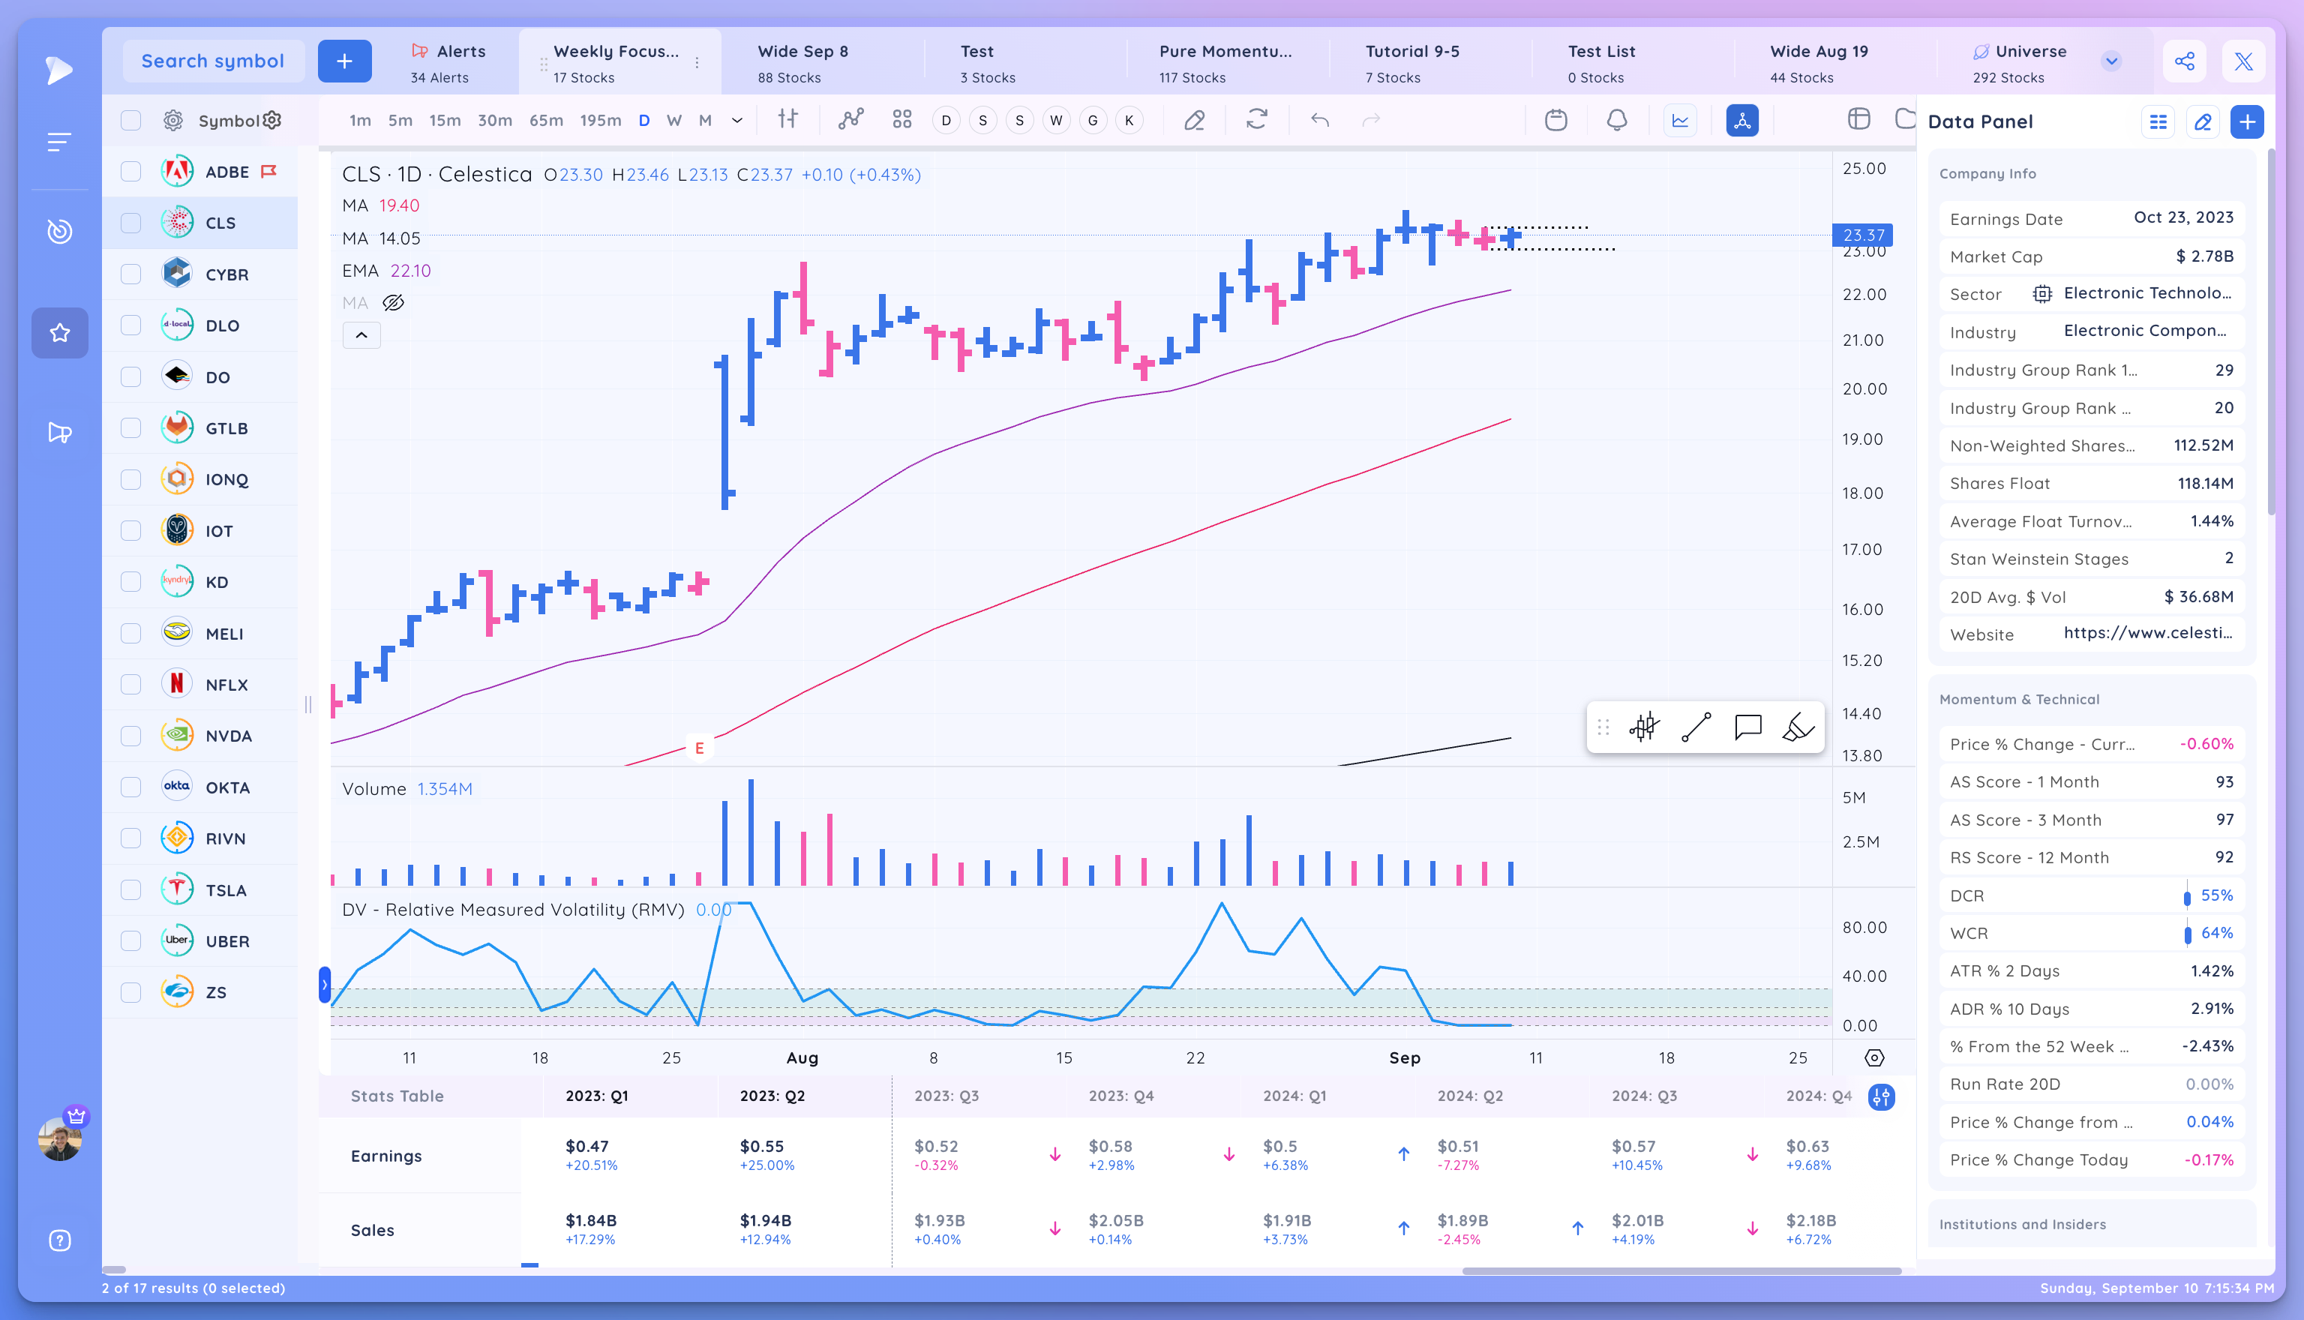Select the brush clear drawing tool

pos(1798,727)
